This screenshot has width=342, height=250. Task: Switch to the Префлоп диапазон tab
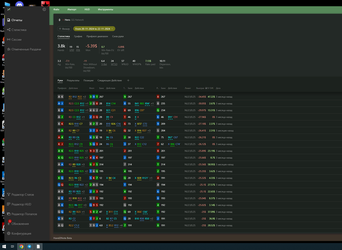(97, 37)
